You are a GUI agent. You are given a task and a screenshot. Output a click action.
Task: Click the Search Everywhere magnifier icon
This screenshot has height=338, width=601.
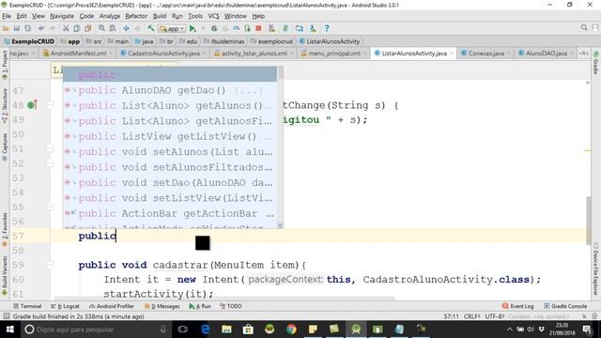(584, 27)
